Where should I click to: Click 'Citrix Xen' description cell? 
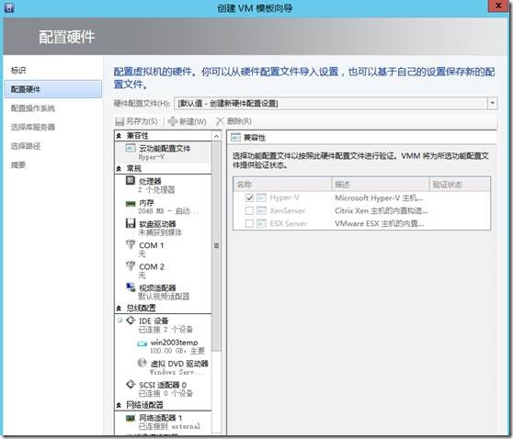click(382, 211)
